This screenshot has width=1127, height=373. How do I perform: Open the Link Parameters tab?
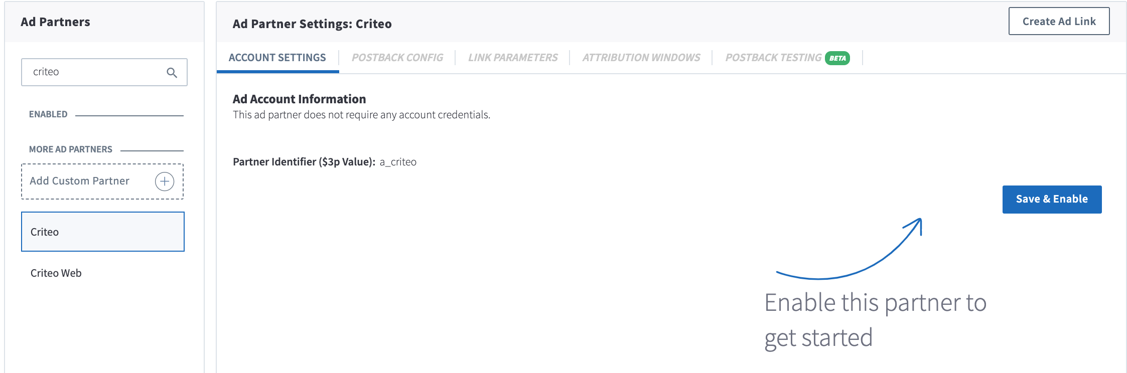[x=513, y=58]
